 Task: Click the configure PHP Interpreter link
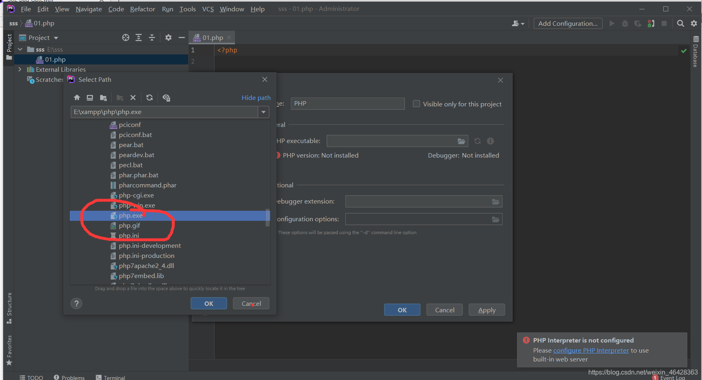pyautogui.click(x=591, y=350)
